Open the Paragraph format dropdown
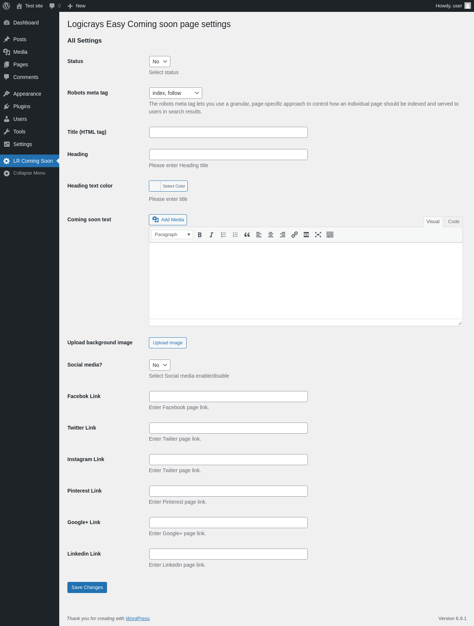 click(x=172, y=235)
